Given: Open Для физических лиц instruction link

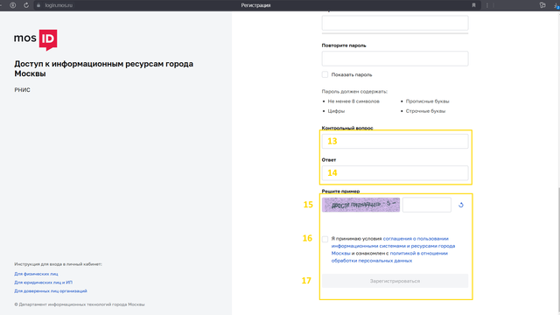Looking at the screenshot, I should point(36,274).
